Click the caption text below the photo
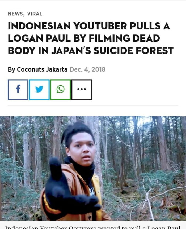 coord(92,227)
